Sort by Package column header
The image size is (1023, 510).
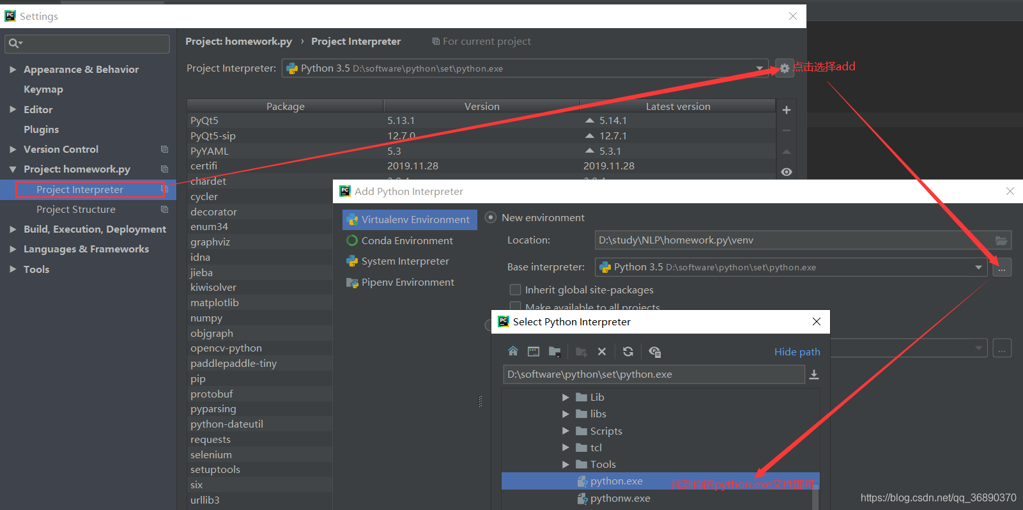click(x=285, y=106)
